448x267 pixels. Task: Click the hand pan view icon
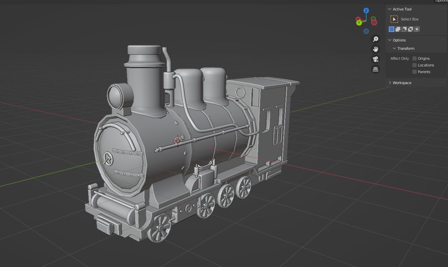[376, 49]
